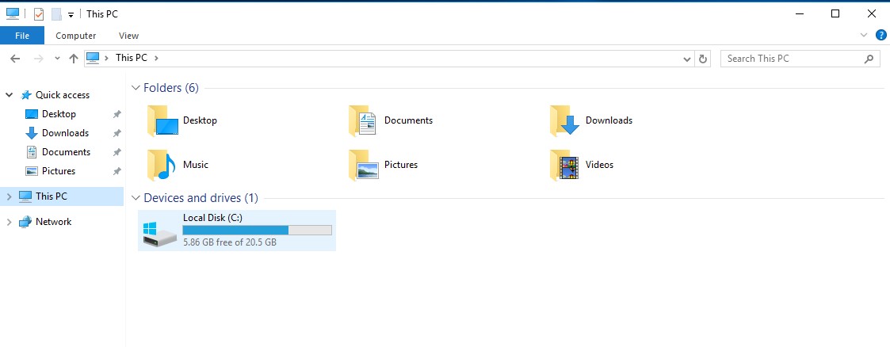The height and width of the screenshot is (347, 890).
Task: Select the Local Disk (C:) drive
Action: [236, 231]
